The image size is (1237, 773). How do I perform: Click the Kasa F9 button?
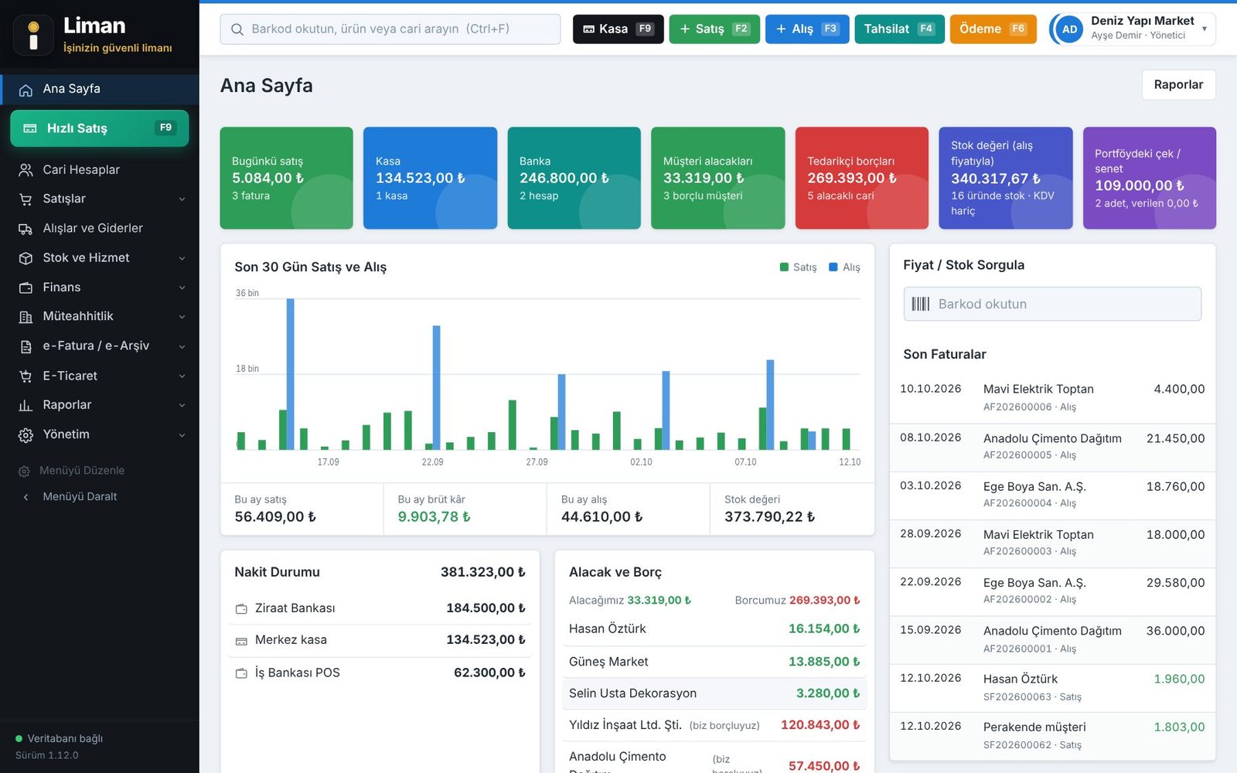pos(618,29)
